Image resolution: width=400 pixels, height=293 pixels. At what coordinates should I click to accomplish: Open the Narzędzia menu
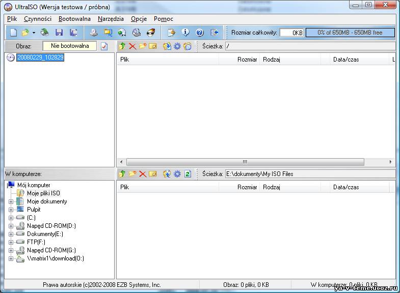tap(111, 19)
